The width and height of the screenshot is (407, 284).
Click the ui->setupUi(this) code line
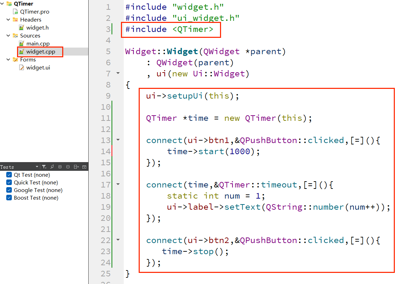(x=192, y=96)
